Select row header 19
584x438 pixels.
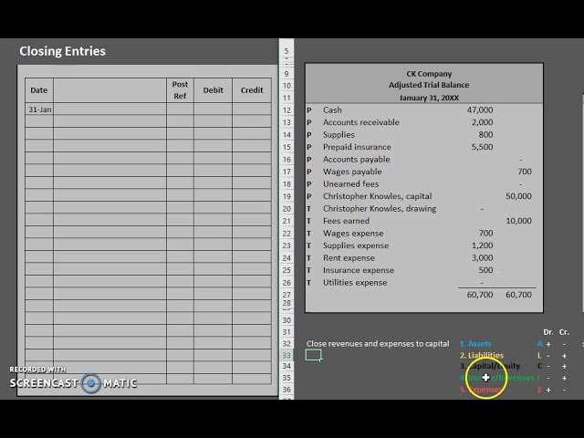[x=287, y=197]
